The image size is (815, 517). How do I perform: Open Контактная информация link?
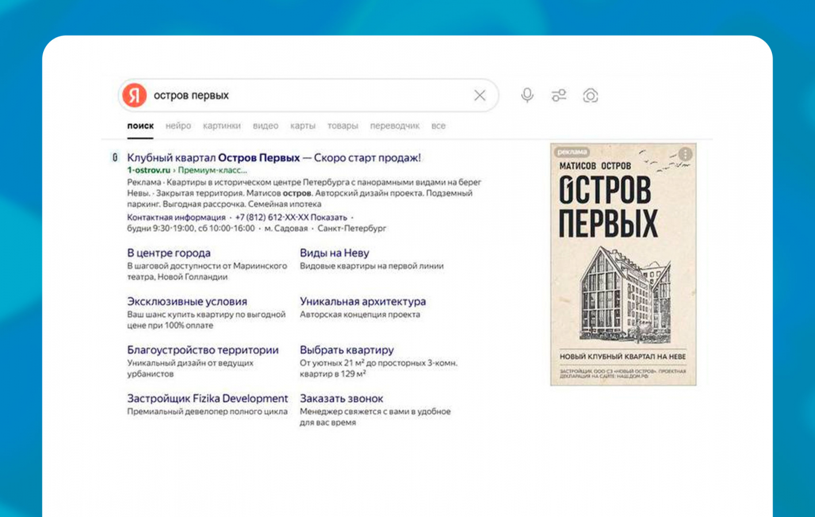point(176,218)
